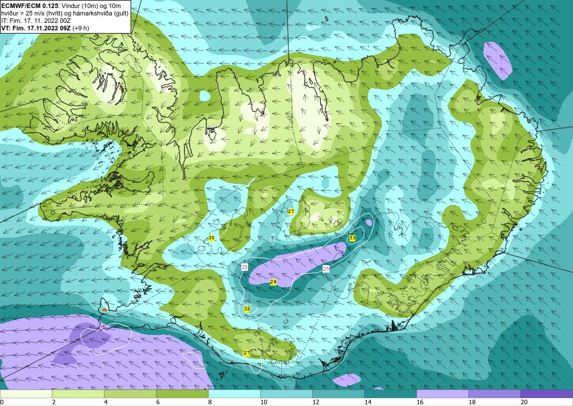
Task: Click the legend scale value 16
Action: coord(420,403)
